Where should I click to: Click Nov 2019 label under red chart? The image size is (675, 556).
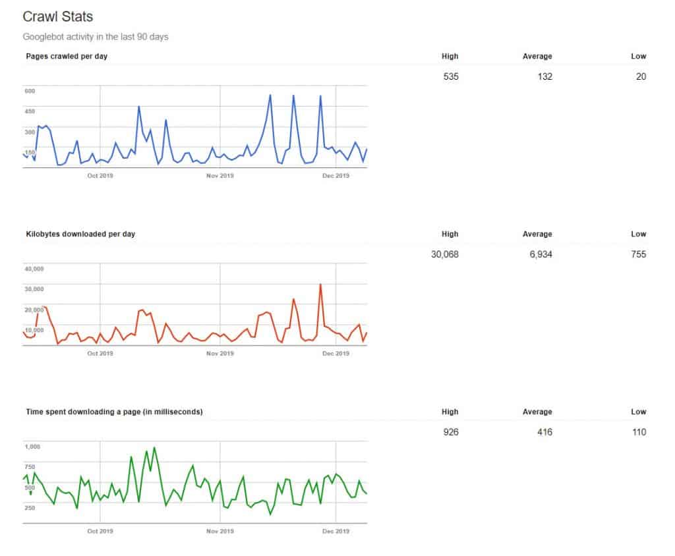click(220, 353)
